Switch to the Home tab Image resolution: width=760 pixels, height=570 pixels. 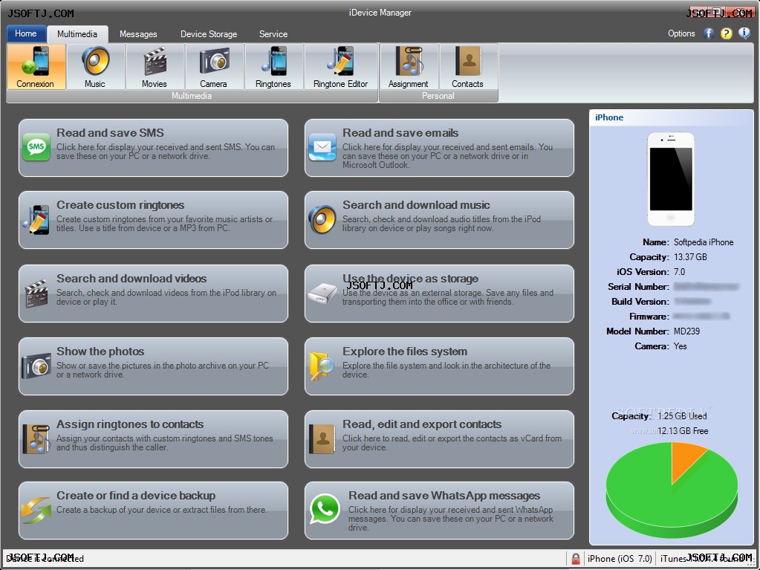click(26, 33)
